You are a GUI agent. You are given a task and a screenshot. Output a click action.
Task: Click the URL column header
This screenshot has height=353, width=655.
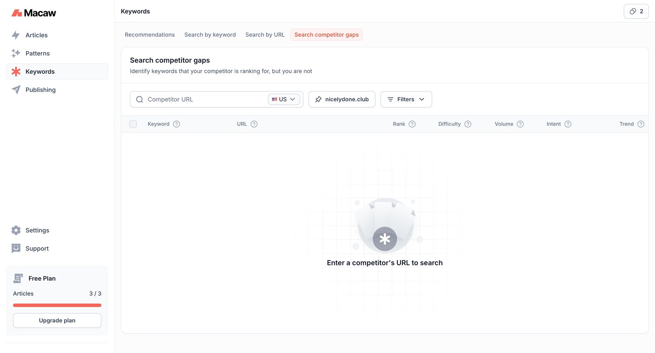tap(242, 124)
